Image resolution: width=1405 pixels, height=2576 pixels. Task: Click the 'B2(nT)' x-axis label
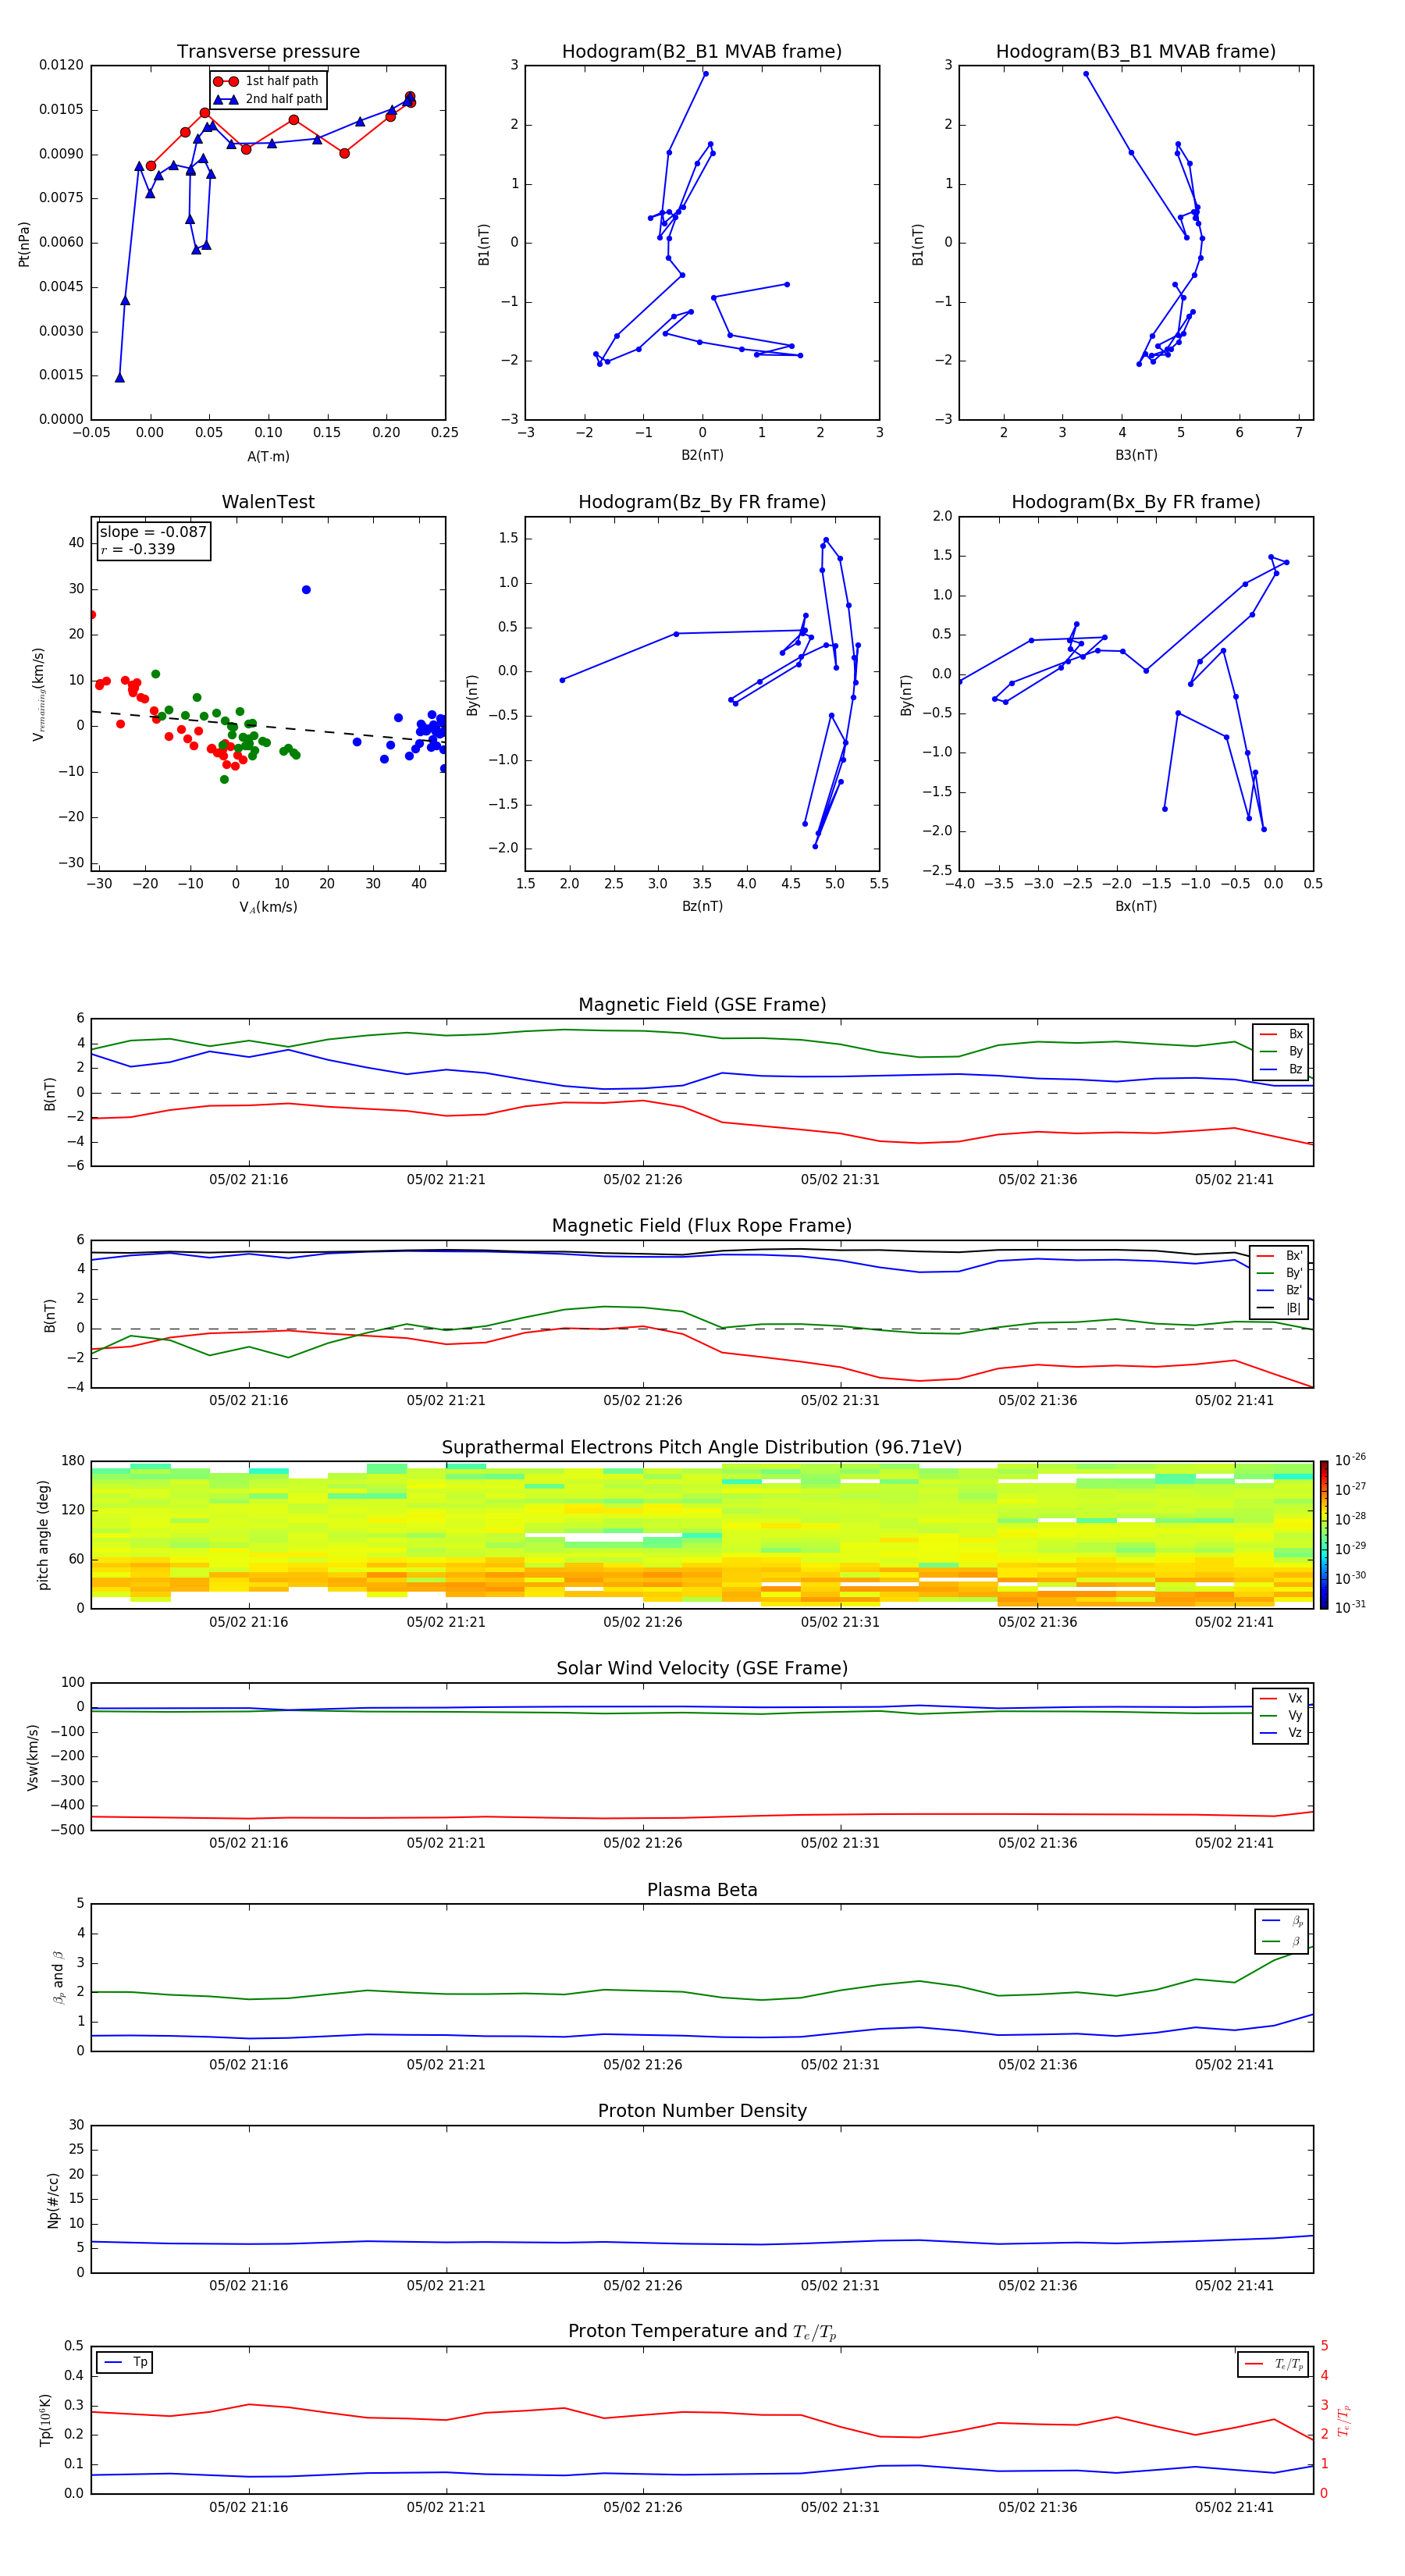pyautogui.click(x=702, y=455)
